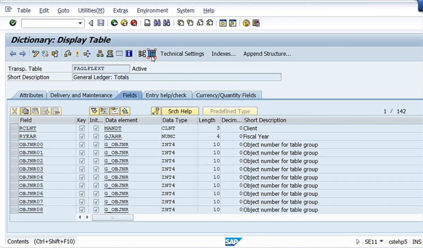423x248 pixels.
Task: Collapse the command field left triangle
Action: 91,23
